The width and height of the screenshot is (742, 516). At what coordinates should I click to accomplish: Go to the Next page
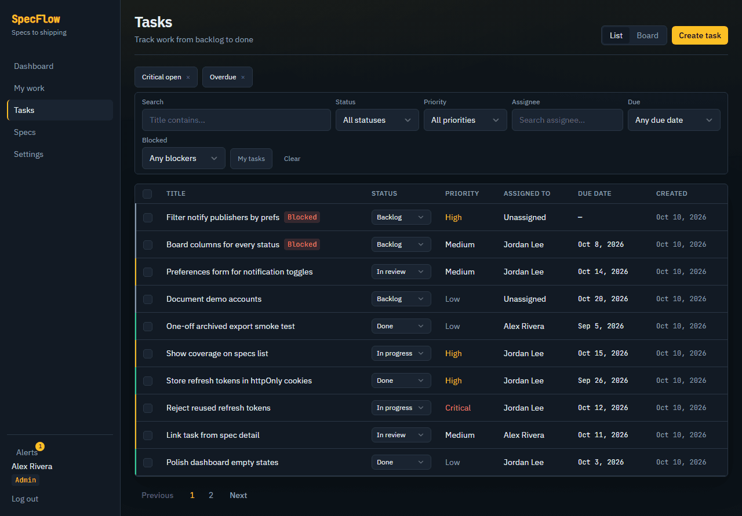[238, 495]
